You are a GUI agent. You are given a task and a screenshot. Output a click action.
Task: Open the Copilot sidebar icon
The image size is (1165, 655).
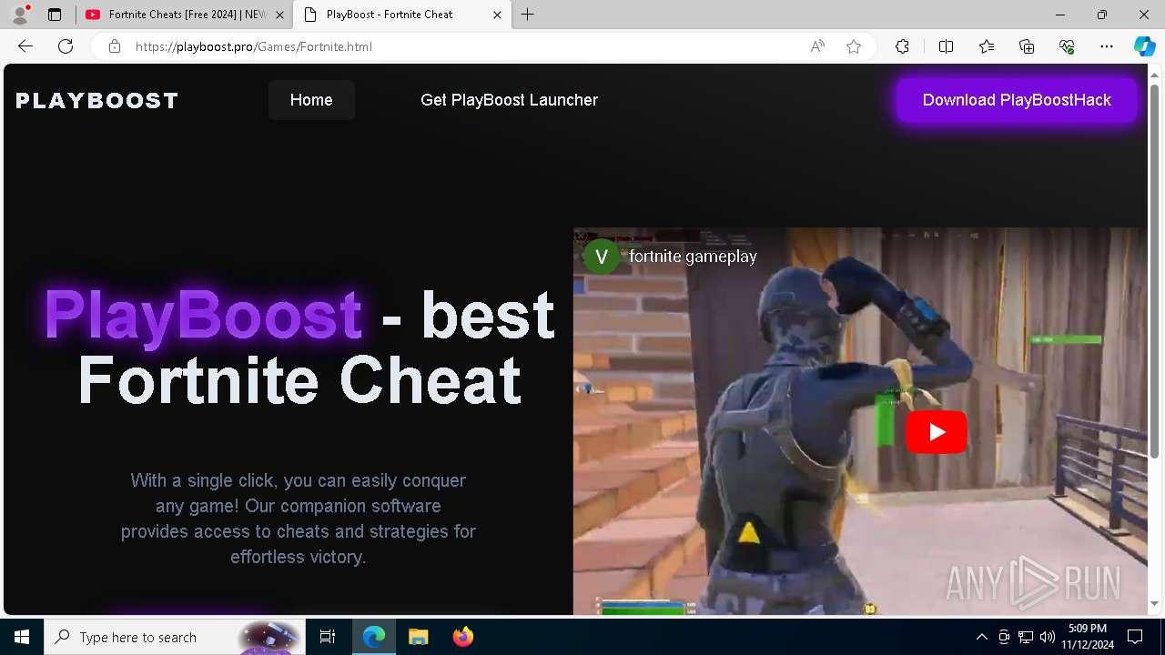pyautogui.click(x=1144, y=46)
